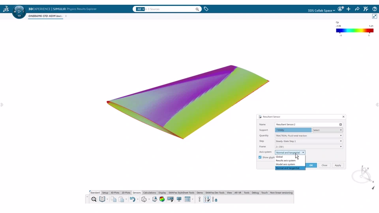Click the table layout toolbar icon
The height and width of the screenshot is (213, 379).
[x=187, y=199]
